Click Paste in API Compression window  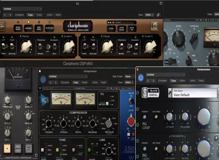[85, 83]
